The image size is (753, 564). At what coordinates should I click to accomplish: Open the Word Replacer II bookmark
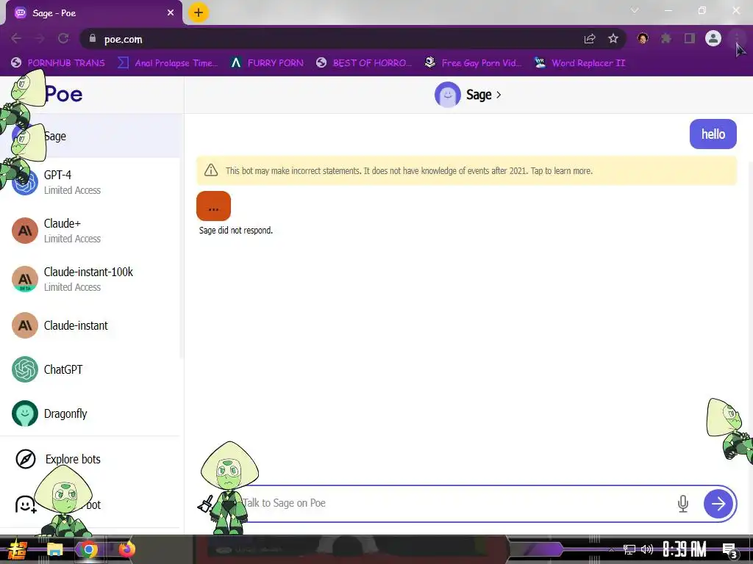[x=579, y=63]
